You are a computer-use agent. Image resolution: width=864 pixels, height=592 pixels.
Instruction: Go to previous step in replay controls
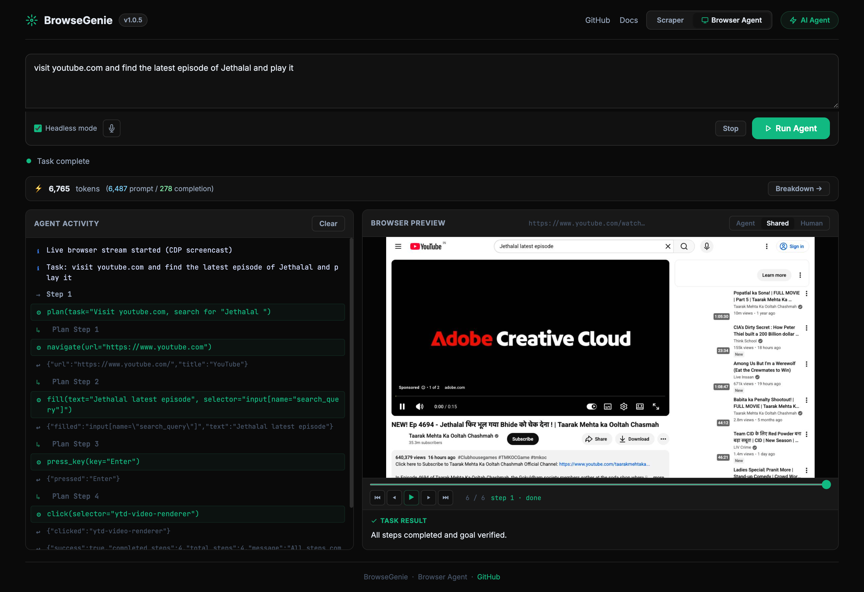pyautogui.click(x=394, y=498)
